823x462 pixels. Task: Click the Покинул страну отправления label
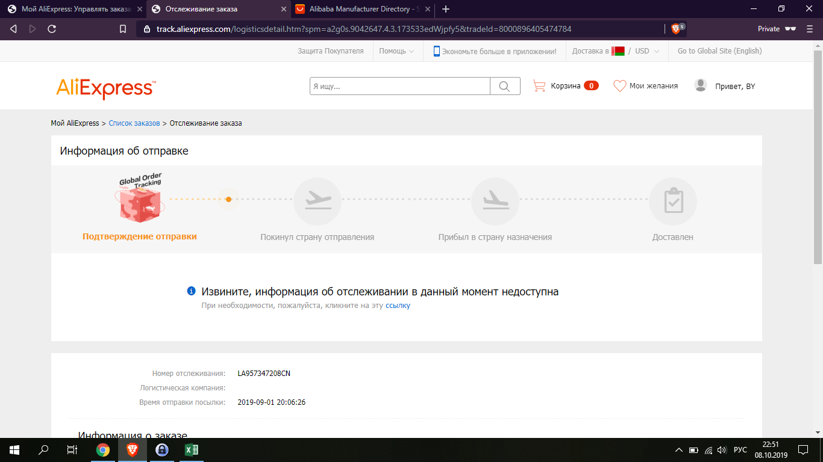[318, 237]
